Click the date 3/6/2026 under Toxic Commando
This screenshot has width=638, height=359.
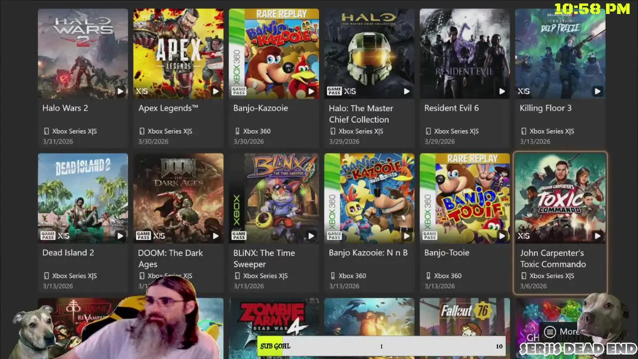point(533,286)
